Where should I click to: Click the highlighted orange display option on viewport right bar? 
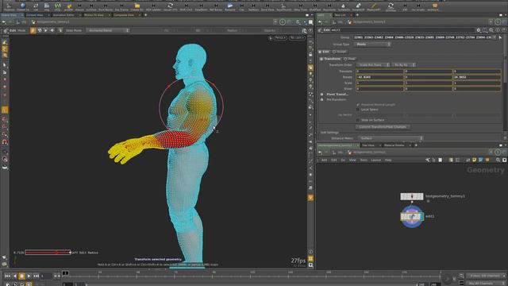click(x=310, y=68)
